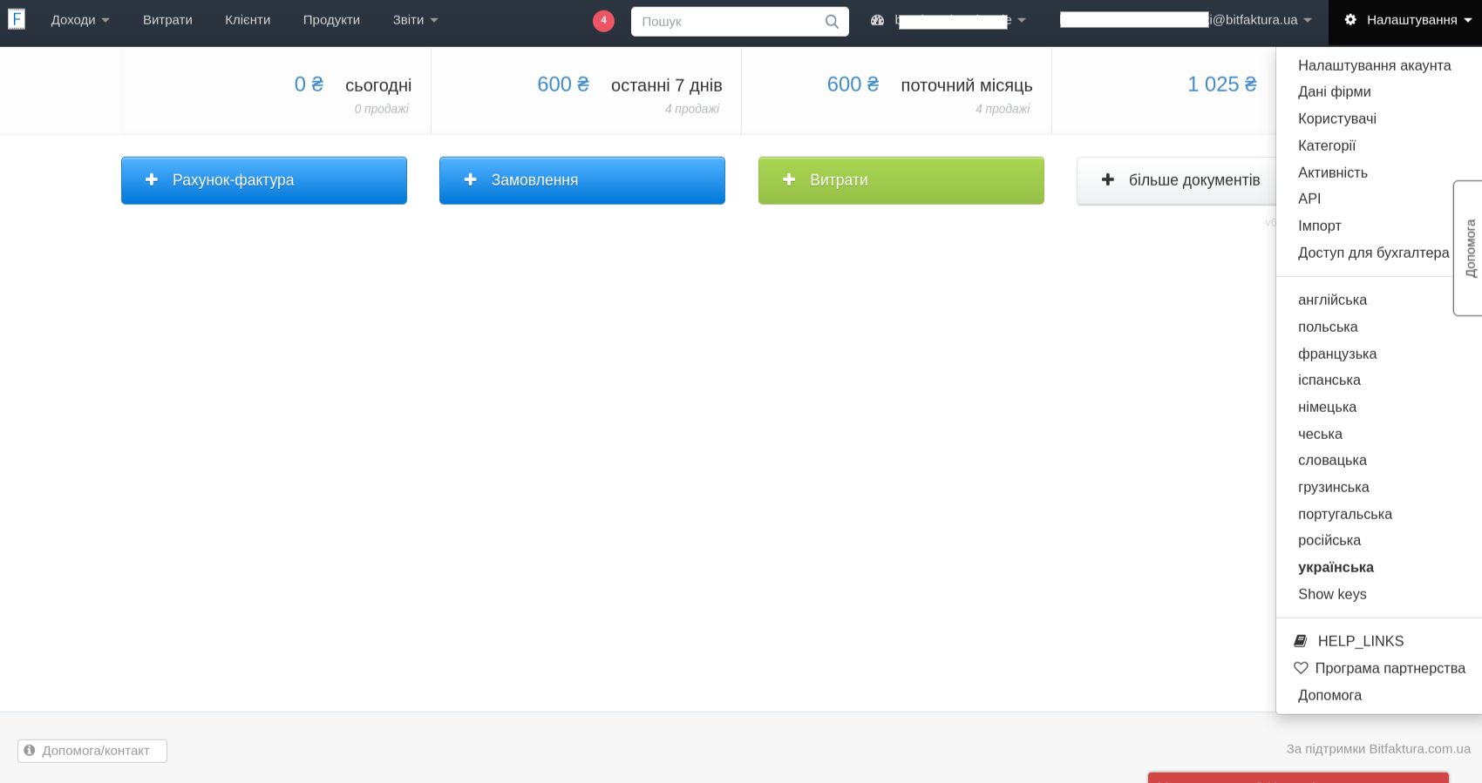Image resolution: width=1482 pixels, height=783 pixels.
Task: Switch language to російська
Action: 1329,540
